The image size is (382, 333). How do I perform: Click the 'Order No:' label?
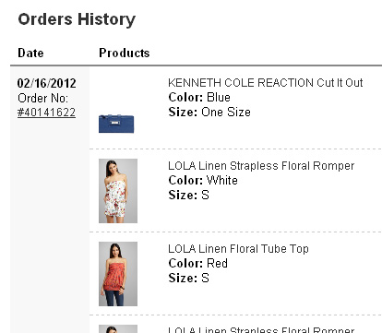click(42, 98)
